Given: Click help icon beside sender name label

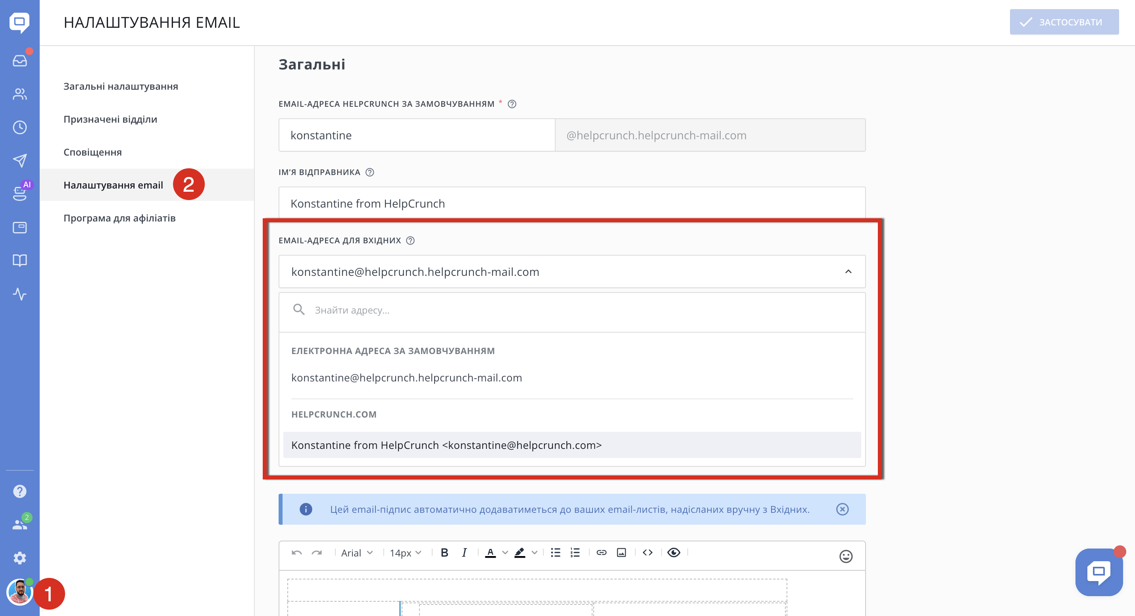Looking at the screenshot, I should tap(369, 172).
